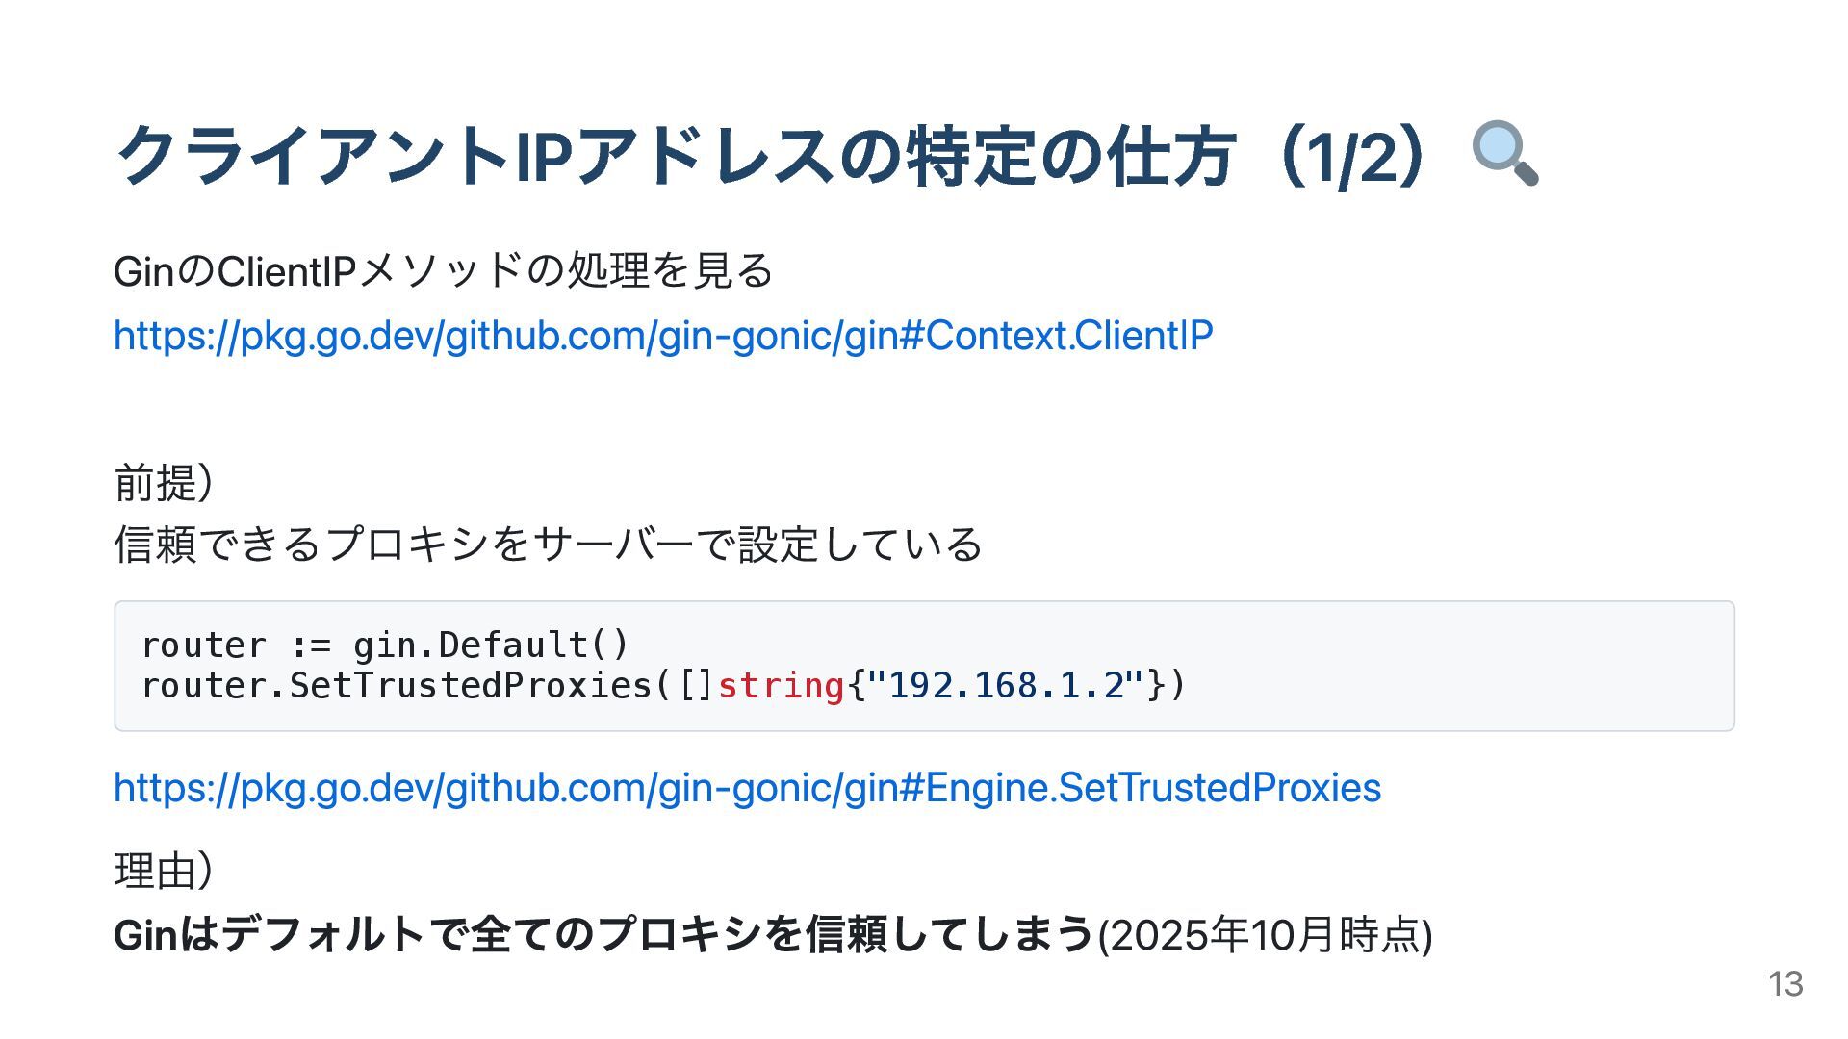Screen dimensions: 1848x1039
Task: Open the Engine.SetTrustedProxies documentation link
Action: 747,788
